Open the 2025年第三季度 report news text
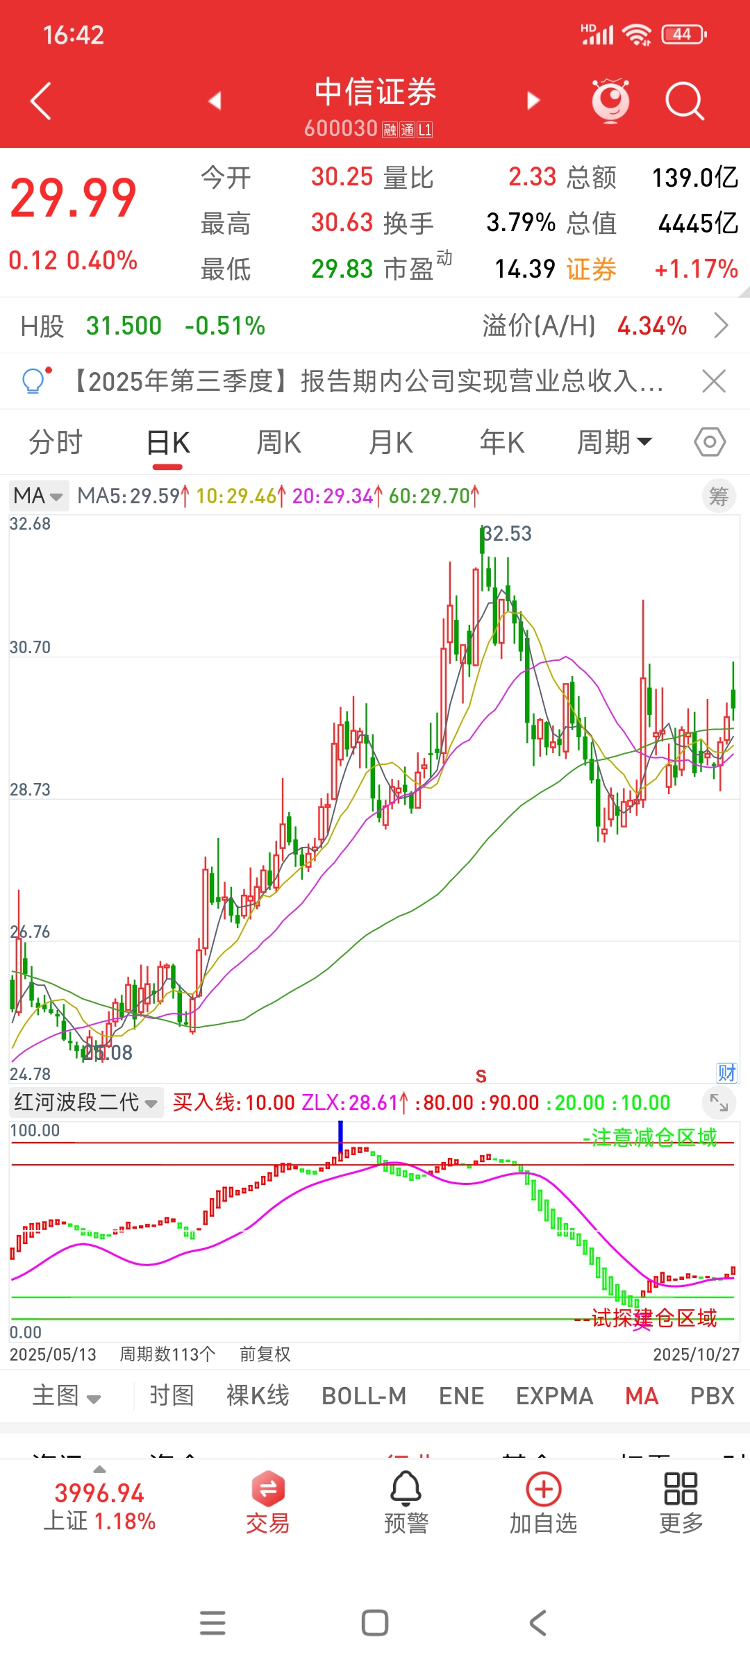This screenshot has height=1666, width=750. [366, 381]
